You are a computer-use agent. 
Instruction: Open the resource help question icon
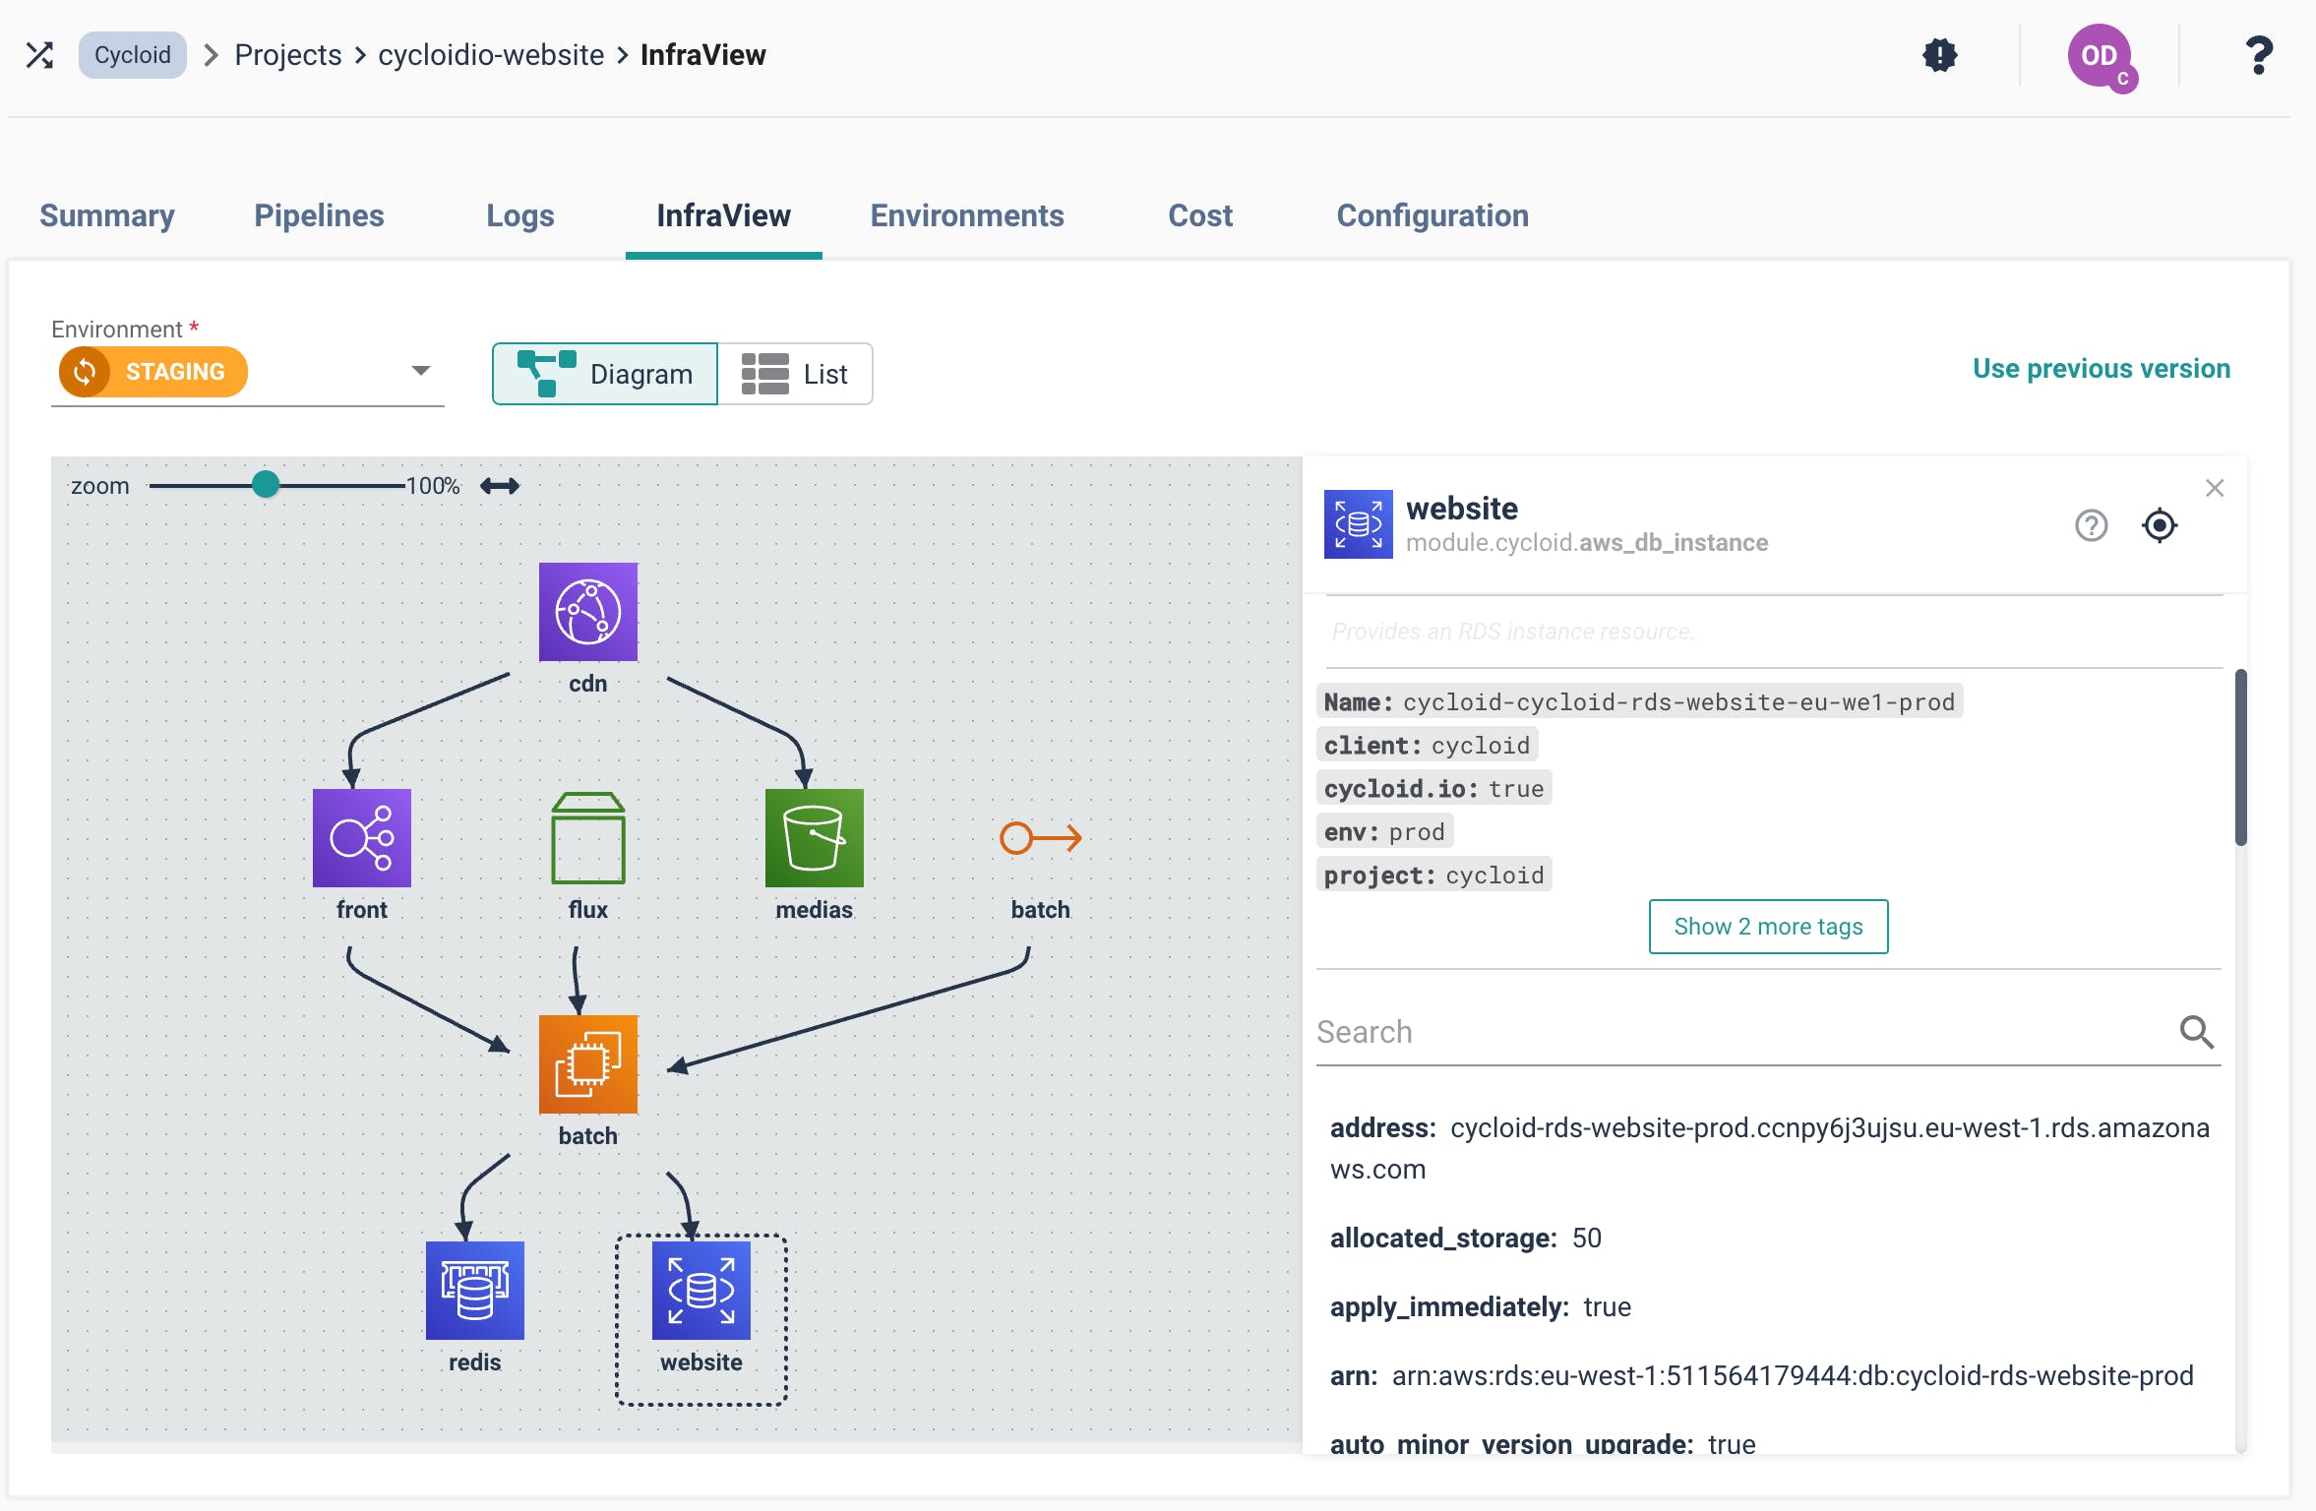pyautogui.click(x=2091, y=525)
